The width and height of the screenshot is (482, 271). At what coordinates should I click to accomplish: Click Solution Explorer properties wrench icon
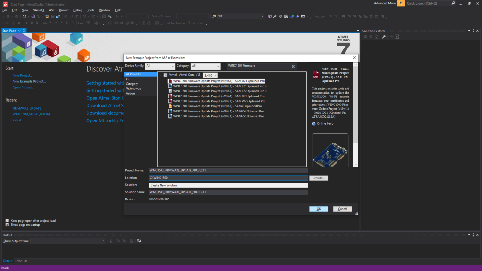pyautogui.click(x=384, y=37)
